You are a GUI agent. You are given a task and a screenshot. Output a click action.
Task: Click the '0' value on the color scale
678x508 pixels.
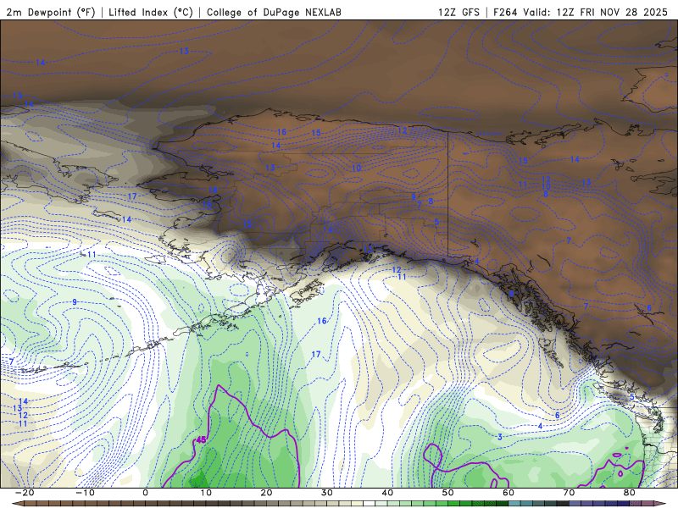point(145,493)
